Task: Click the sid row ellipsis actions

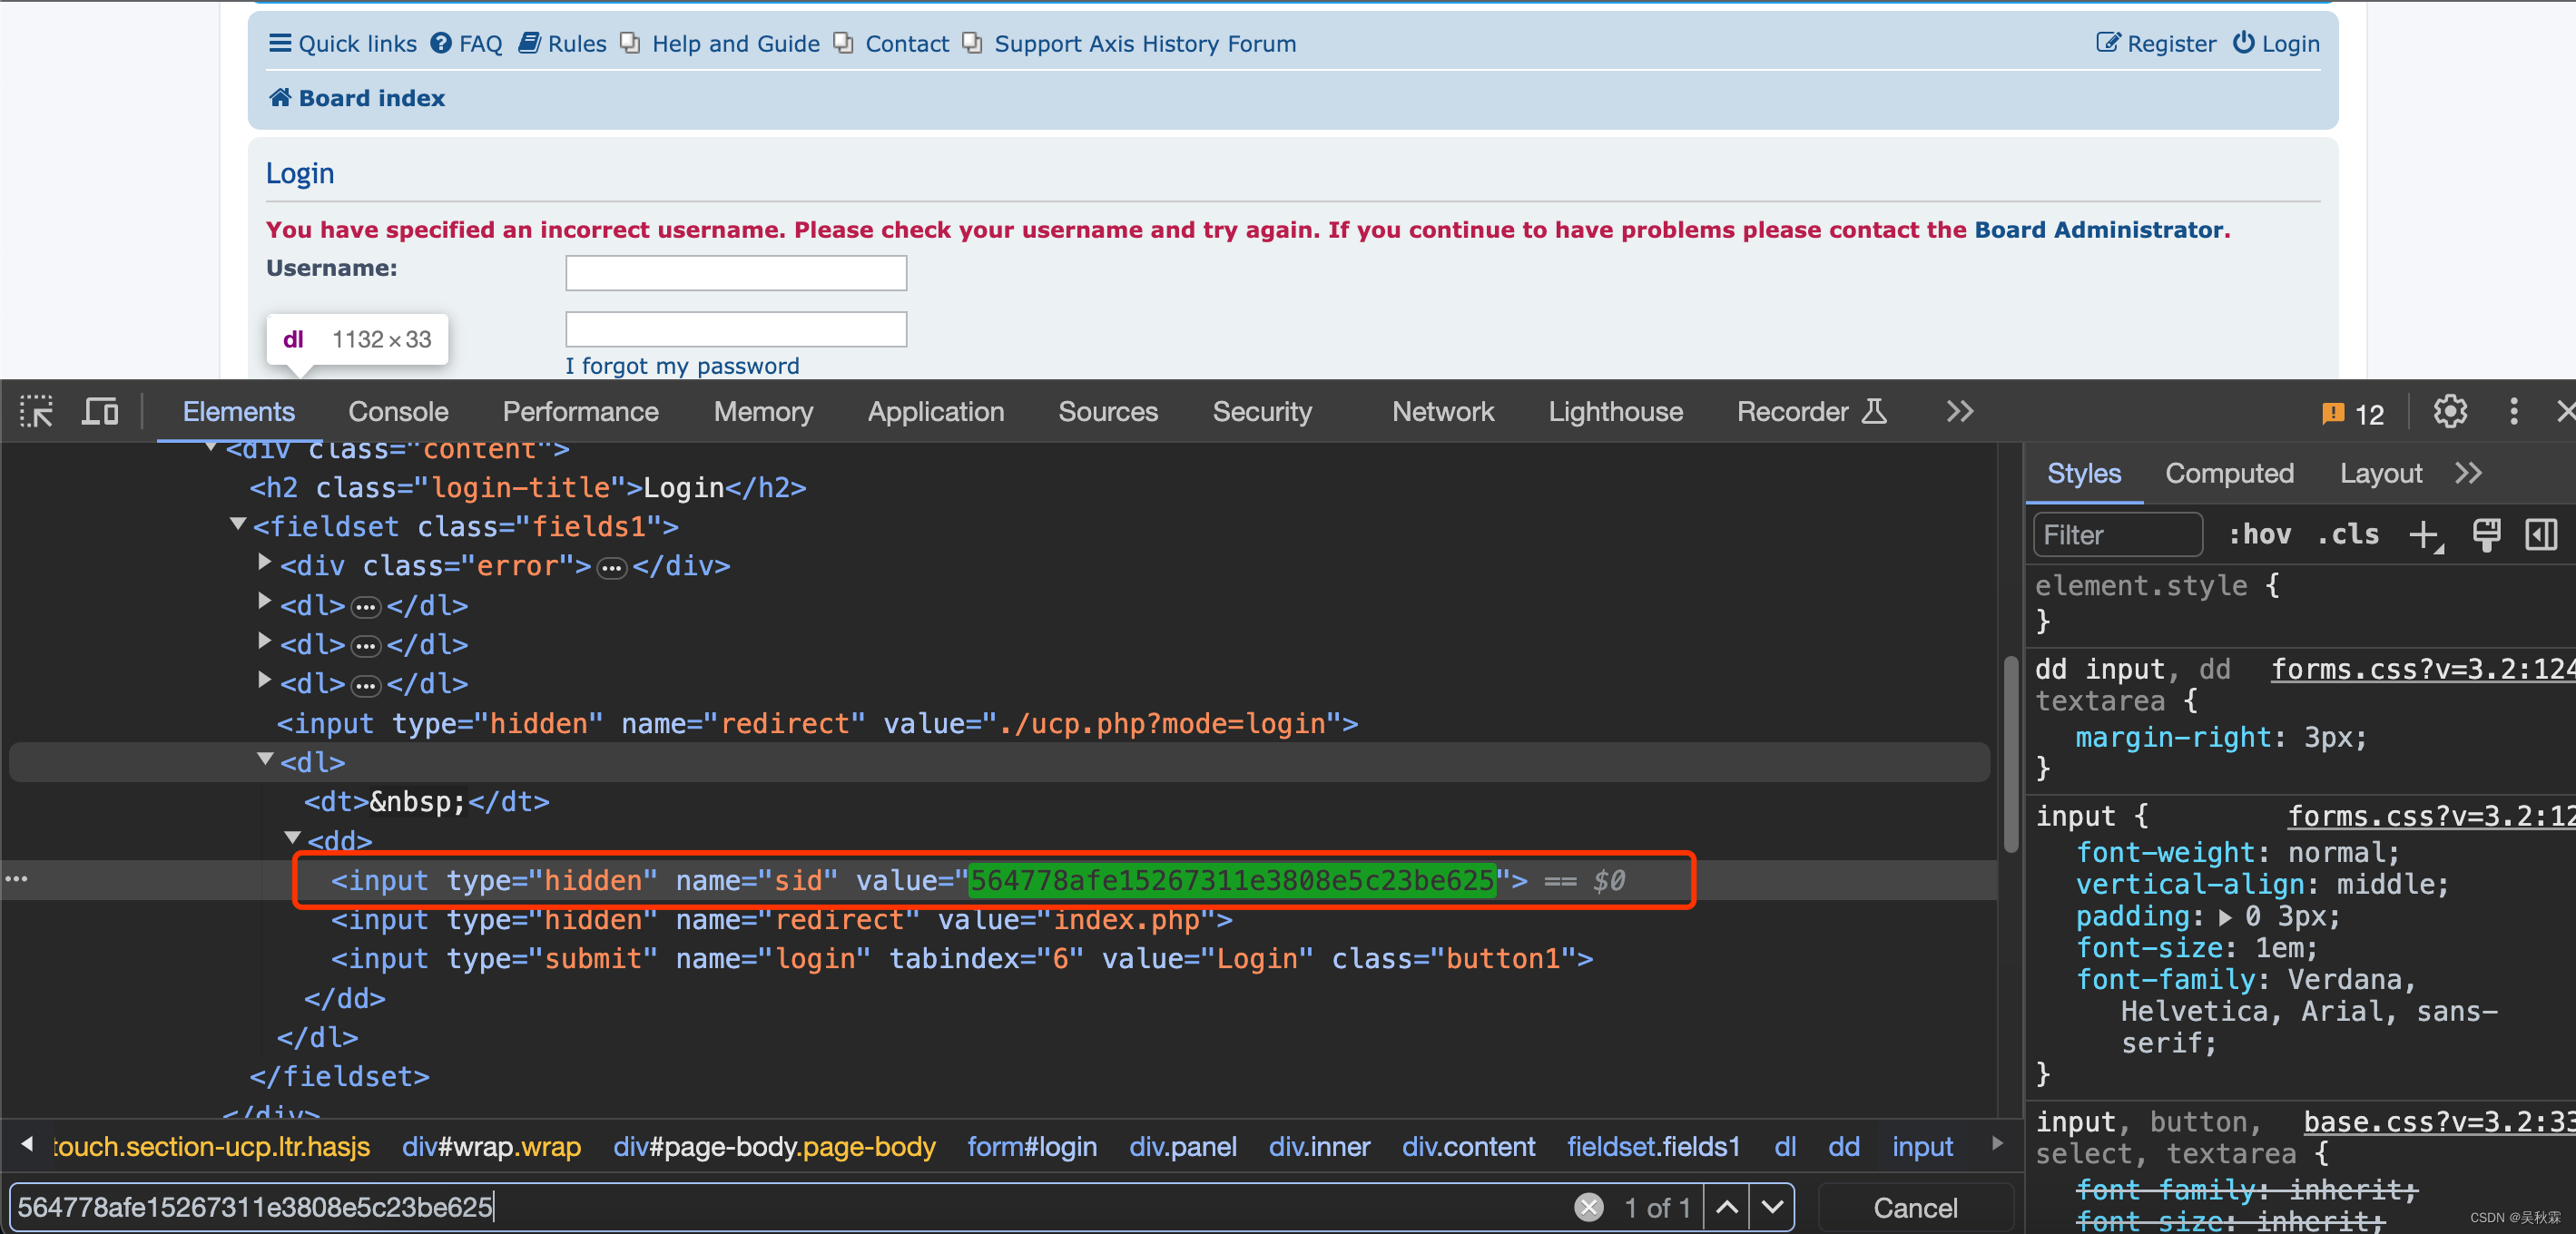Action: [x=17, y=880]
